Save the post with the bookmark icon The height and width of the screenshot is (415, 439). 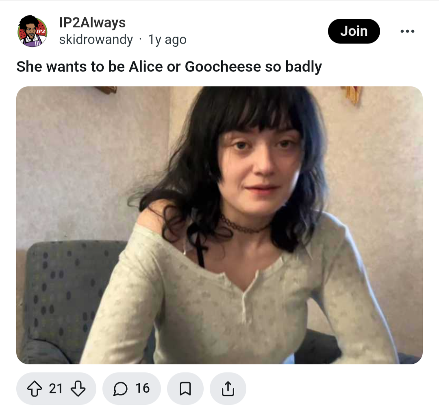point(185,389)
